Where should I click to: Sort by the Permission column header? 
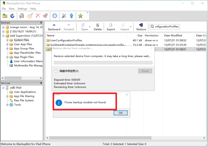tap(153, 35)
